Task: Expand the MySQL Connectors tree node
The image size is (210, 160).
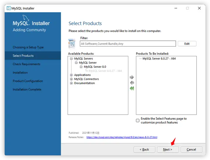Action: (71, 79)
